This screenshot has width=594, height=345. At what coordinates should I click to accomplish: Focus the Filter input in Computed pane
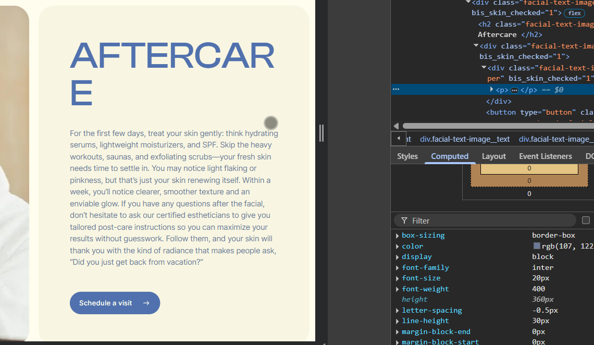coord(490,220)
